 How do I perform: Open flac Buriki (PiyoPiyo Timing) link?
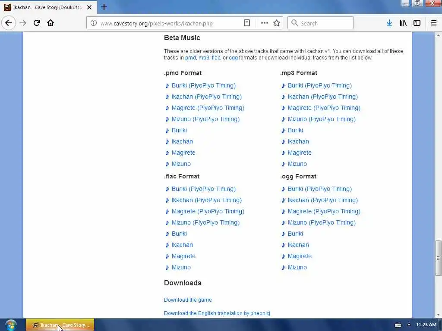tap(204, 189)
